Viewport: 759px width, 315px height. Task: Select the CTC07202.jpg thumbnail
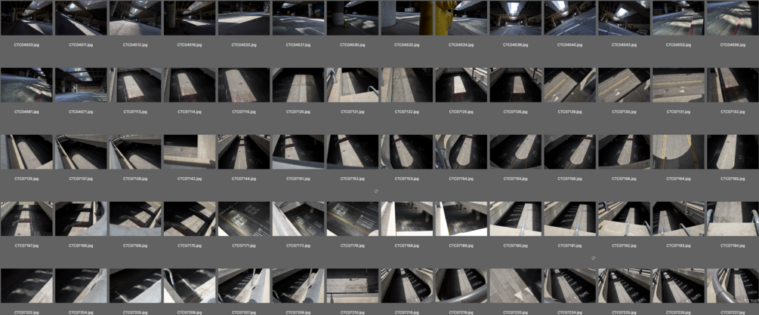coord(26,286)
